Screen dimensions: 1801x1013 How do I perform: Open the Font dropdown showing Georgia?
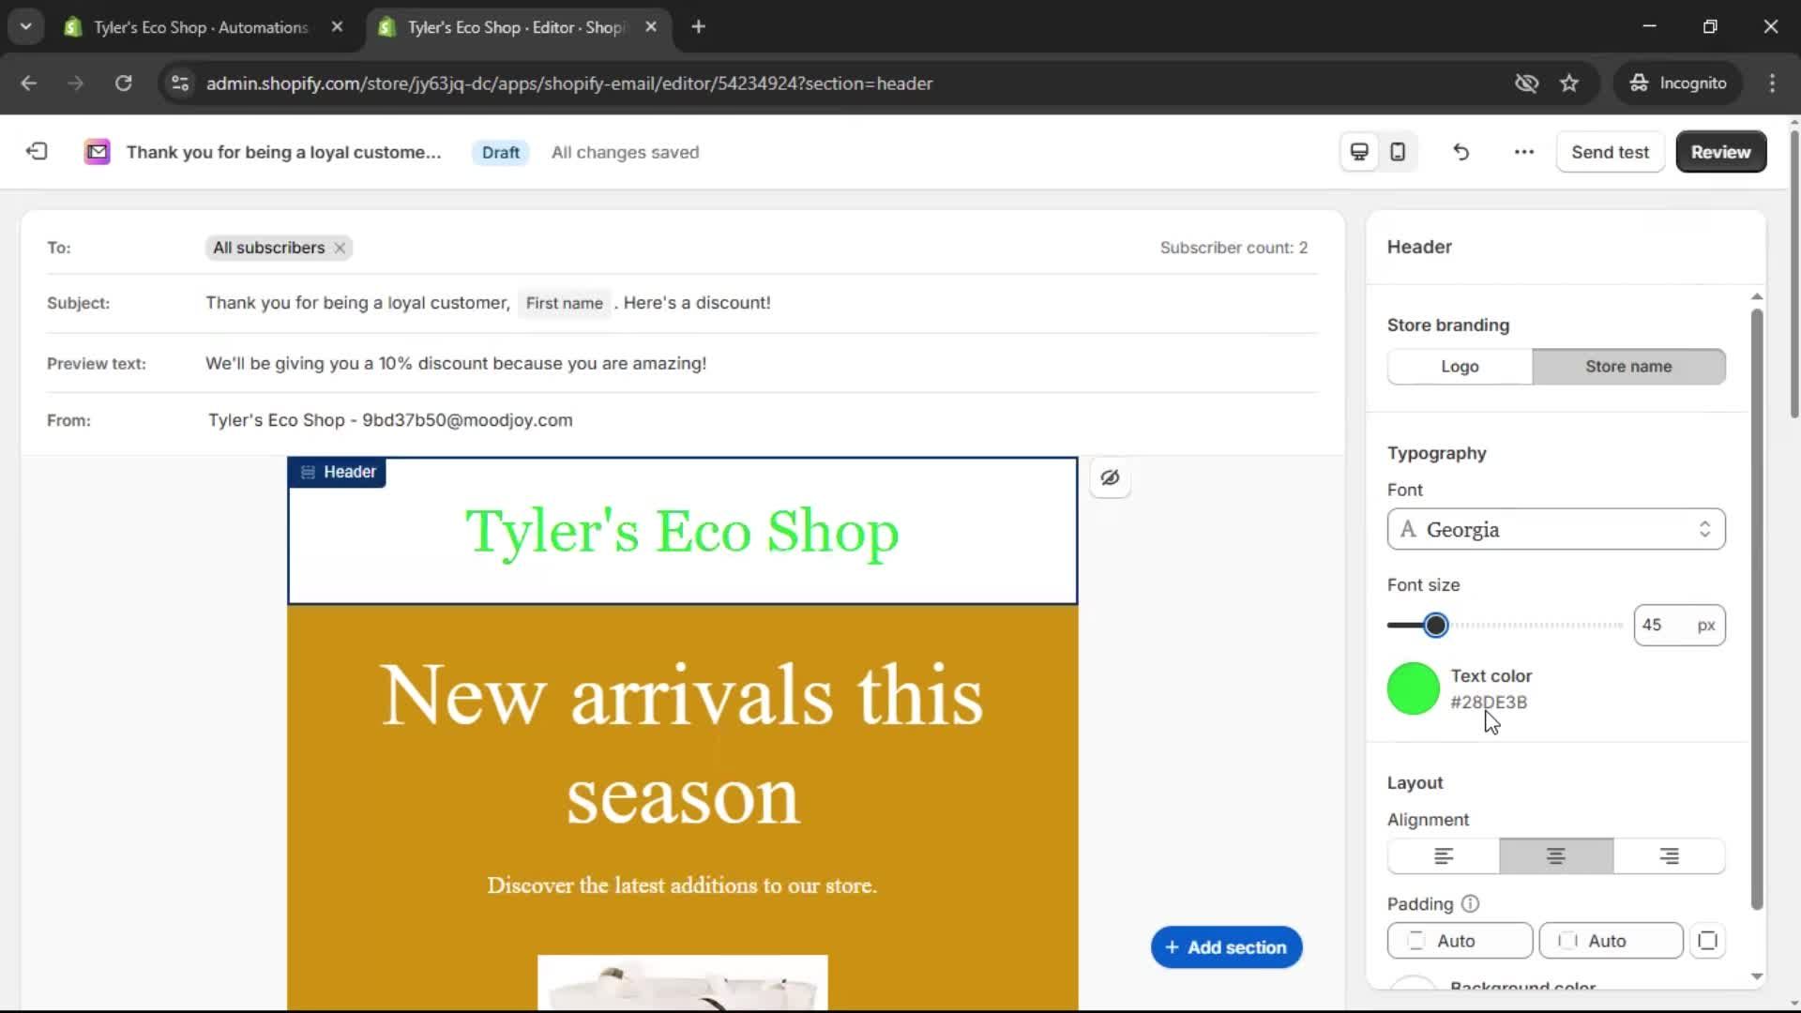pos(1555,529)
